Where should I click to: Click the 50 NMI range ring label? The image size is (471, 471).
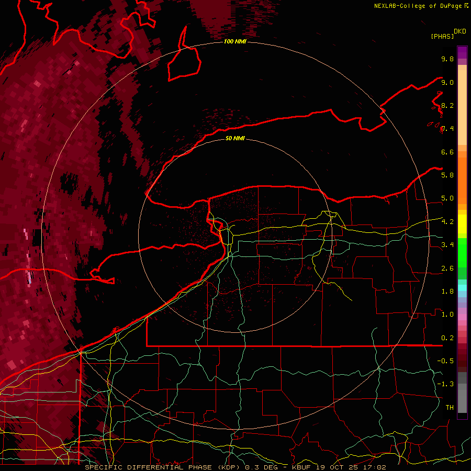[235, 138]
